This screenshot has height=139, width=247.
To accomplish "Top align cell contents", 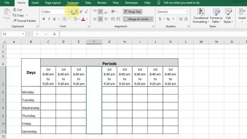I will click(95, 12).
